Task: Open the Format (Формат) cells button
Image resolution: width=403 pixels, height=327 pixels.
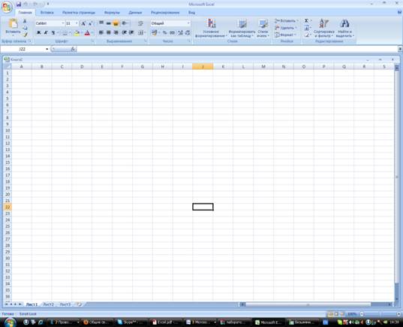Action: [286, 35]
